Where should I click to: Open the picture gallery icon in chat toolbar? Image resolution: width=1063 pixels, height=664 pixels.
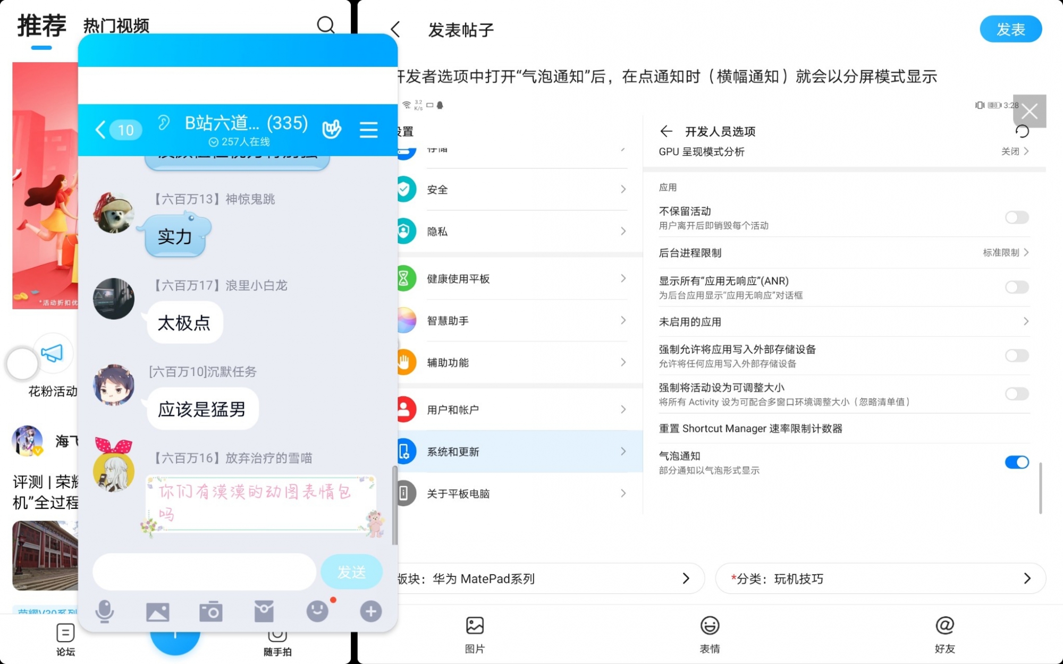point(158,612)
